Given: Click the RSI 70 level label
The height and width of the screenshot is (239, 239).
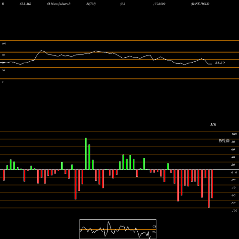Looking at the screenshot, I should click(3, 55).
